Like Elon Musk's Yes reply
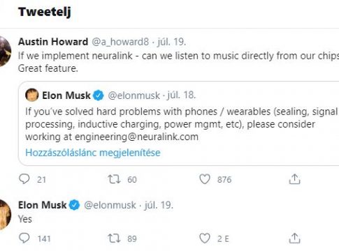Image resolution: width=339 pixels, height=251 pixels. click(205, 238)
